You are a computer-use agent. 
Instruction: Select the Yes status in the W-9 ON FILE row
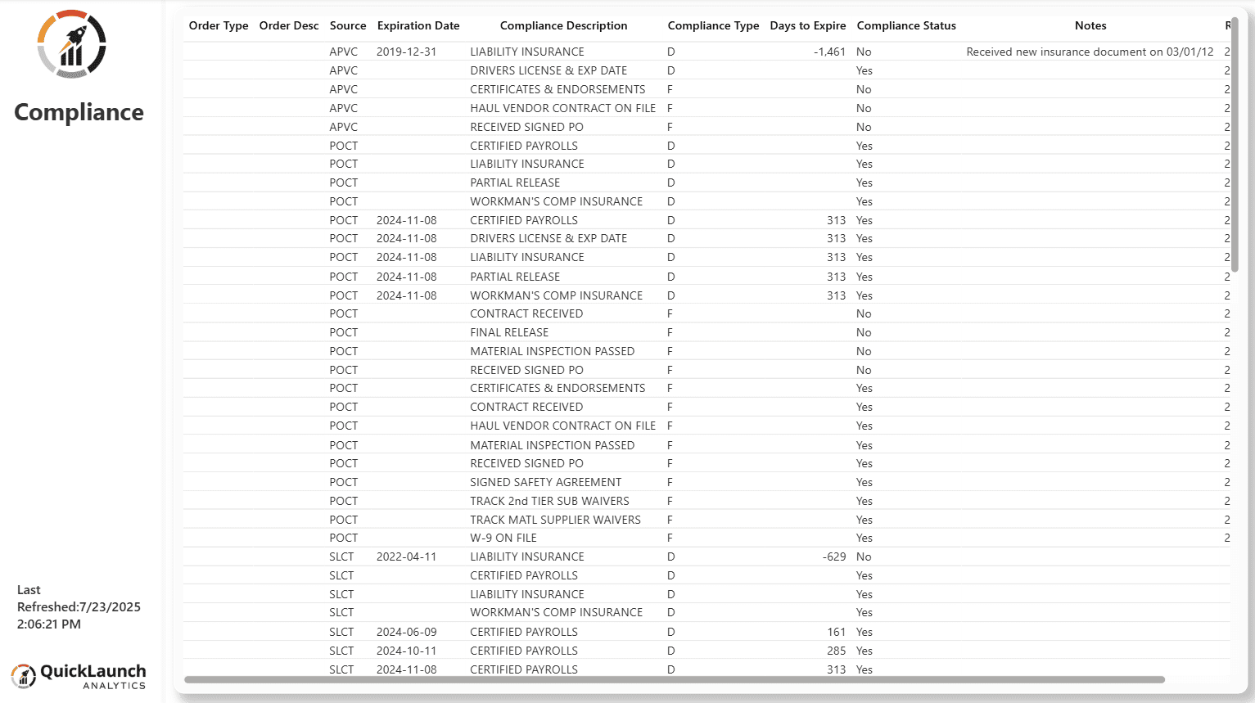(x=865, y=538)
